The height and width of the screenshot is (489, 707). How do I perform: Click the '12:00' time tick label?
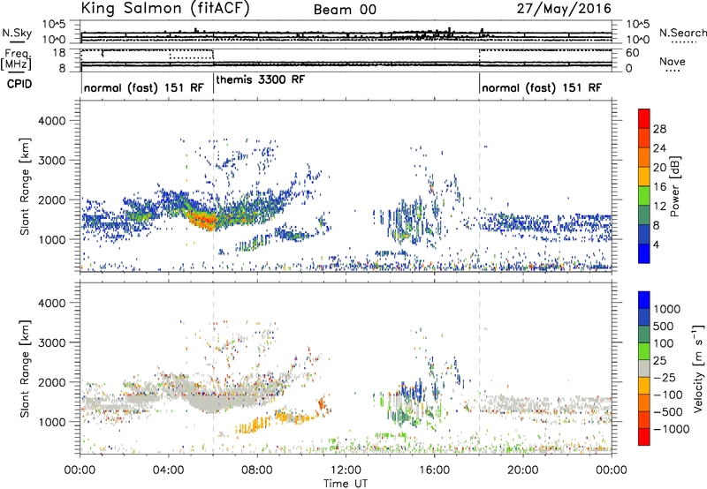tap(346, 470)
